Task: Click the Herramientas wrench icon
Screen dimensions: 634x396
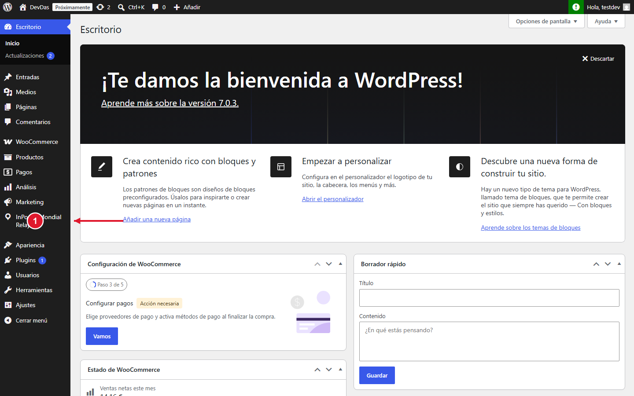Action: pos(8,290)
